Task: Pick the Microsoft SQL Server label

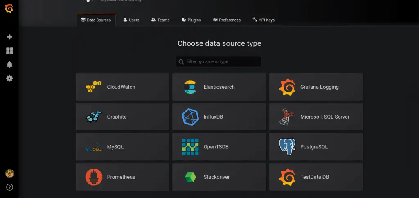Action: [324, 117]
